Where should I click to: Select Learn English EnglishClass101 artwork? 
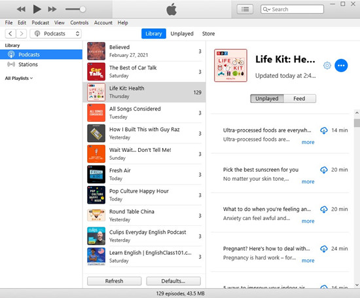tap(96, 257)
